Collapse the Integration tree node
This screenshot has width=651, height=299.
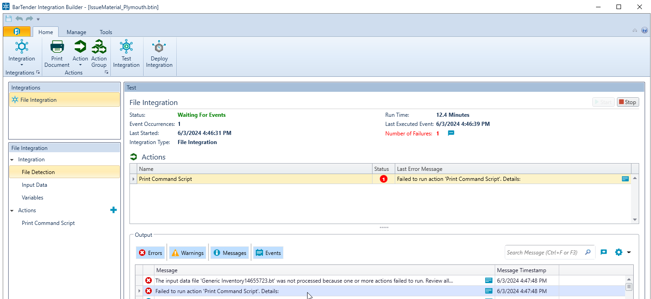pos(12,159)
